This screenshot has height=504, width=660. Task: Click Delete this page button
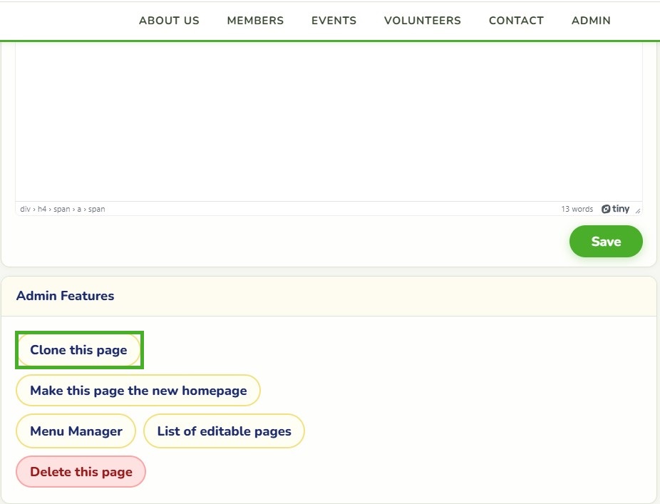[81, 472]
